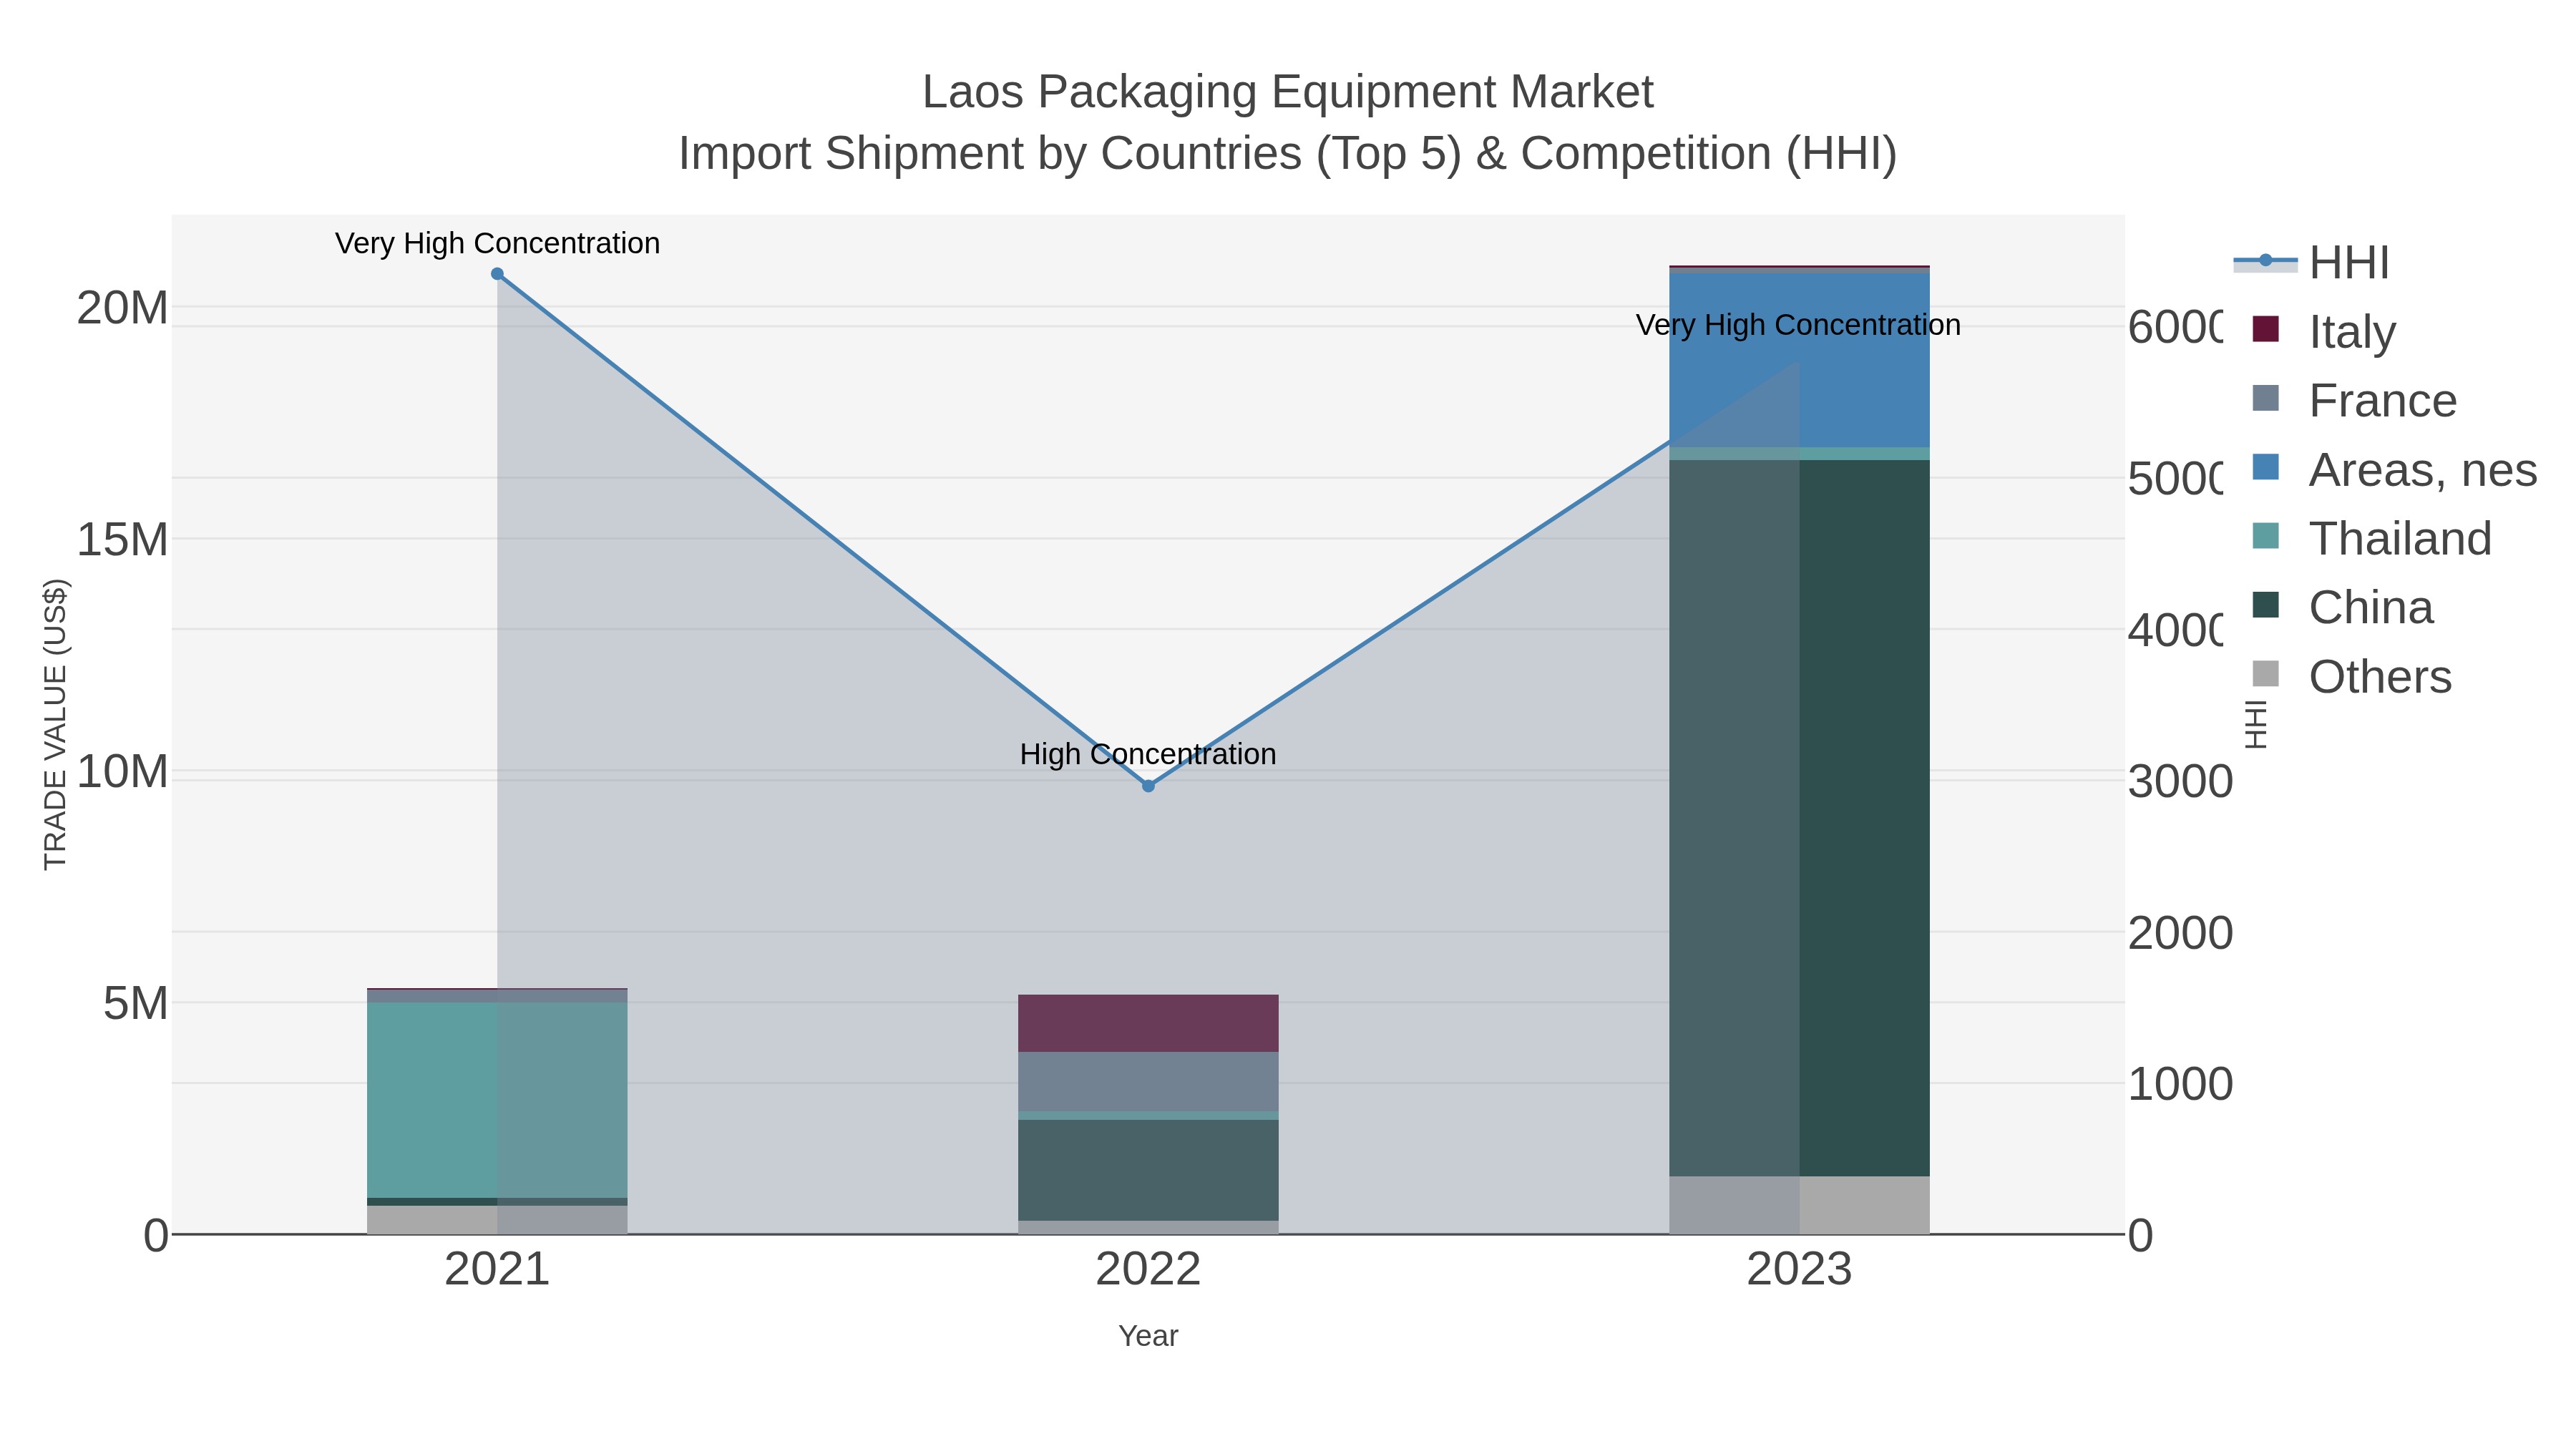This screenshot has height=1449, width=2576.
Task: Click the 1000 right HHI axis label
Action: click(x=2180, y=1085)
